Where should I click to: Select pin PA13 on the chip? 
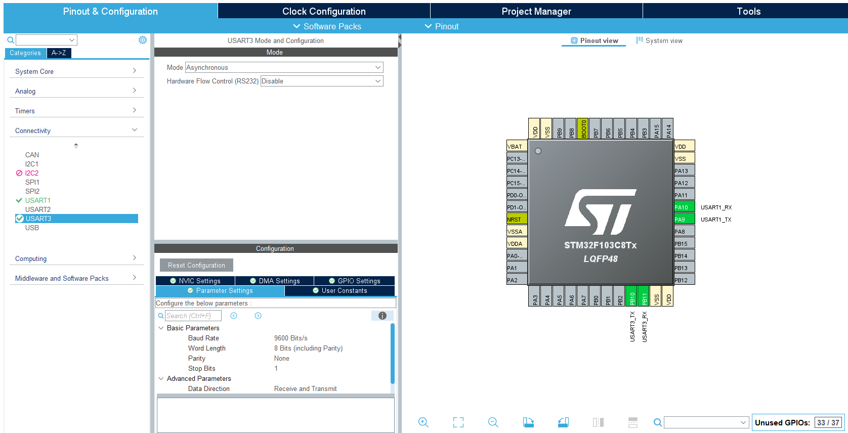pyautogui.click(x=684, y=170)
